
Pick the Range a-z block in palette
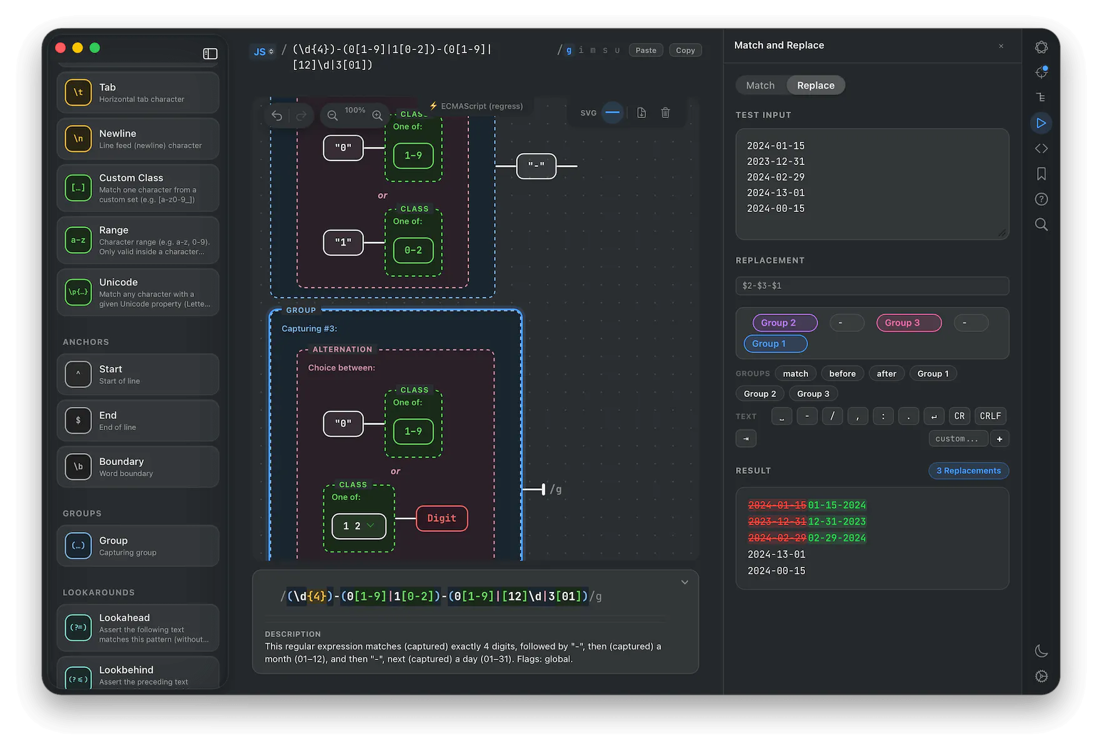(138, 240)
